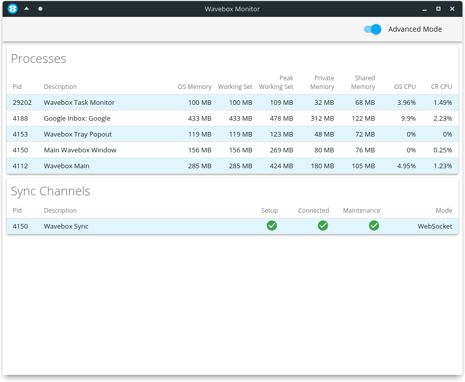Click the Mode column header

pyautogui.click(x=444, y=210)
